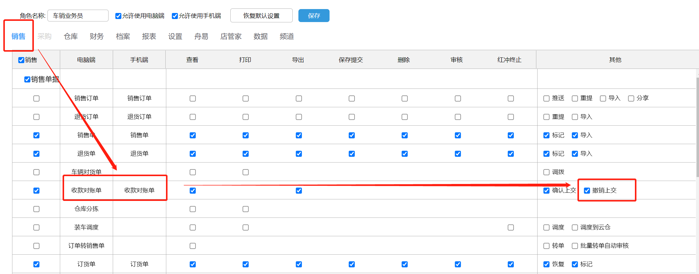This screenshot has width=699, height=274.
Task: Open the 频道 tab
Action: pos(287,37)
